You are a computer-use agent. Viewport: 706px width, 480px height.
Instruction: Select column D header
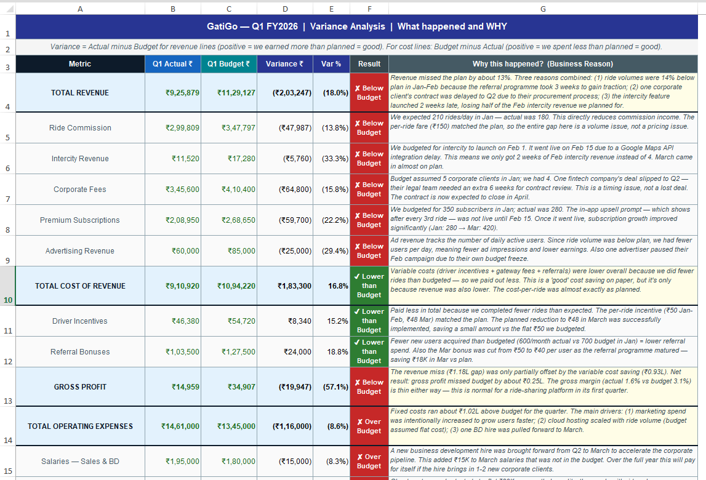(285, 9)
